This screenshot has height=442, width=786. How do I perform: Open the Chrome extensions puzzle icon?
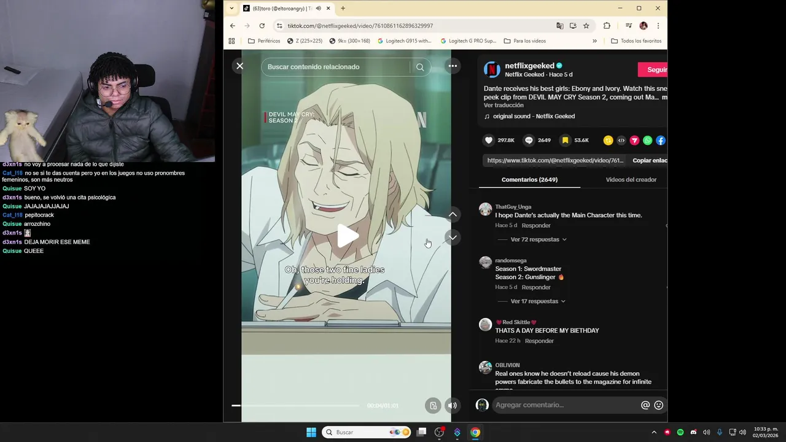pyautogui.click(x=607, y=26)
